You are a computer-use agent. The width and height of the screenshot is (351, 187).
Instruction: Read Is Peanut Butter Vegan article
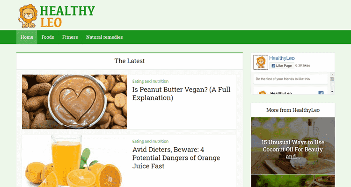tap(181, 93)
